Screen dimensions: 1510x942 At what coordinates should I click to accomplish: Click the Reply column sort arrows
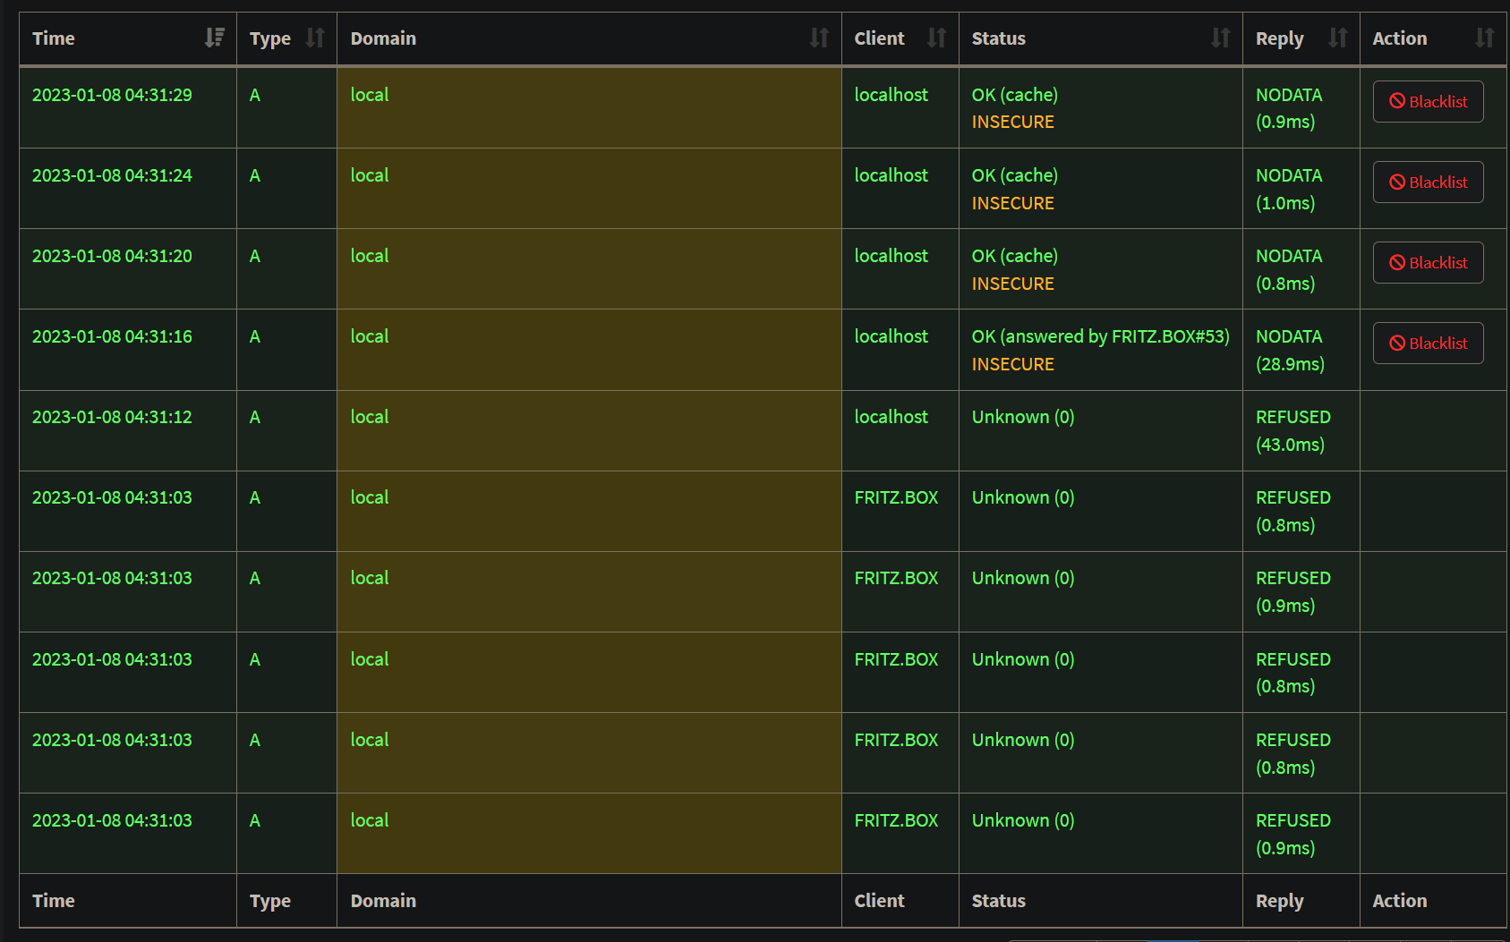pyautogui.click(x=1337, y=38)
